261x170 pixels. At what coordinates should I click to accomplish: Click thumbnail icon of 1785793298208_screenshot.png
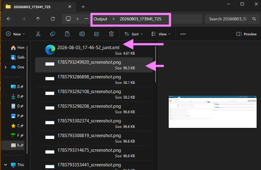pyautogui.click(x=50, y=108)
